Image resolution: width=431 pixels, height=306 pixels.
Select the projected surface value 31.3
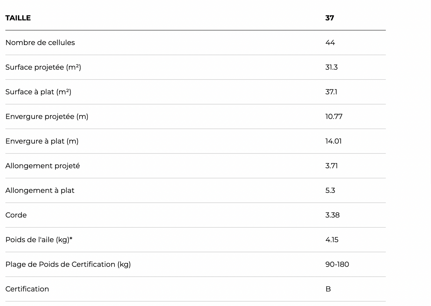pos(331,67)
